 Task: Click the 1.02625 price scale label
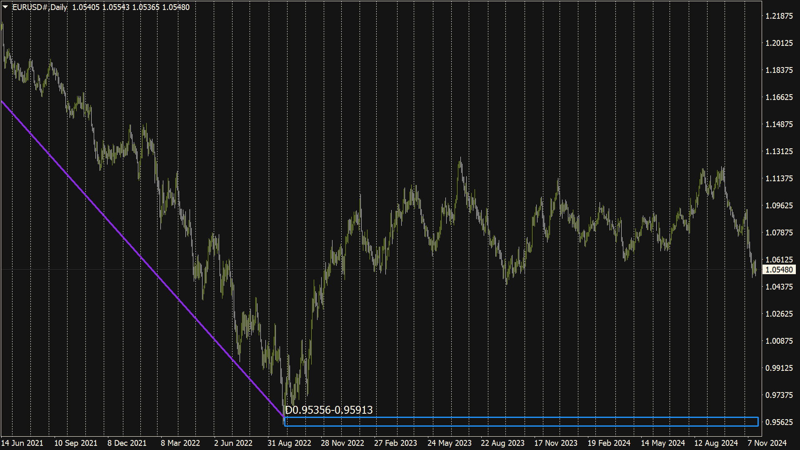[779, 314]
